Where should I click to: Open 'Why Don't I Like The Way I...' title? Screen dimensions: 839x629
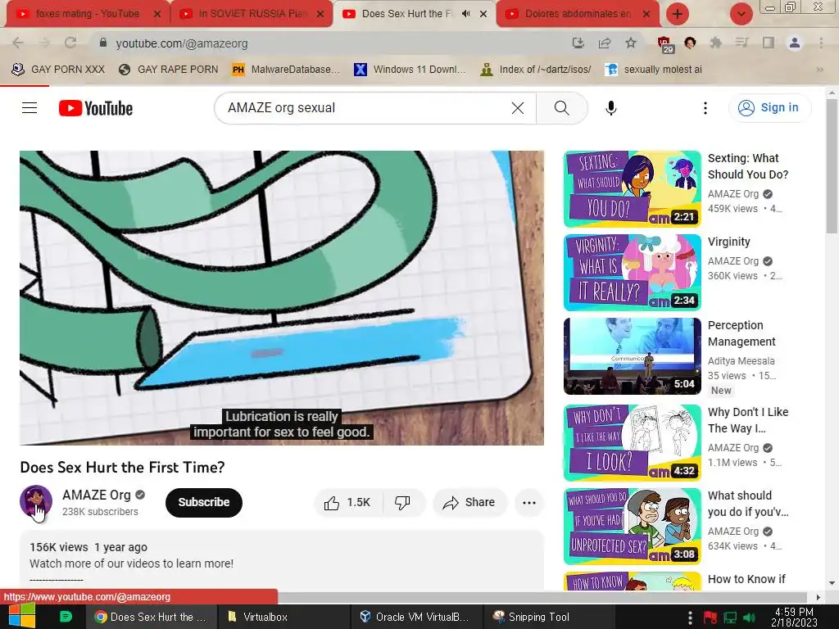coord(747,420)
